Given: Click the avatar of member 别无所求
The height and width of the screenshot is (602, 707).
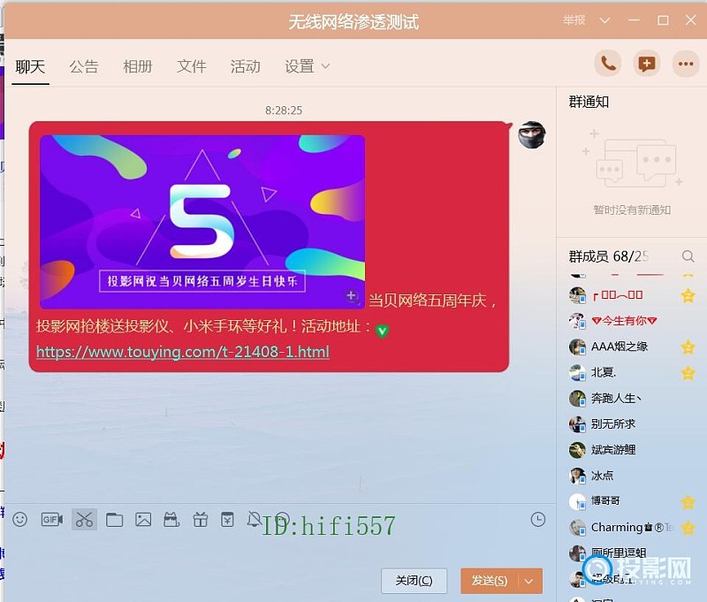Looking at the screenshot, I should (x=578, y=424).
